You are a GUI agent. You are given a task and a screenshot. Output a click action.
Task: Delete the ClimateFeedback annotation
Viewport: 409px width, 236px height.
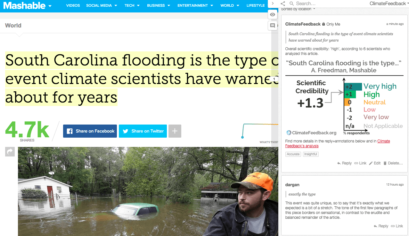point(393,163)
